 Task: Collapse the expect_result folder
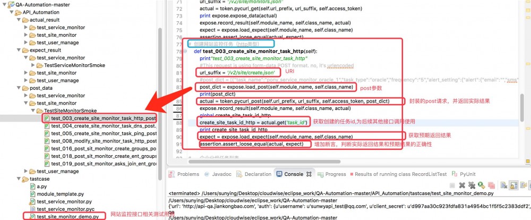pos(19,50)
